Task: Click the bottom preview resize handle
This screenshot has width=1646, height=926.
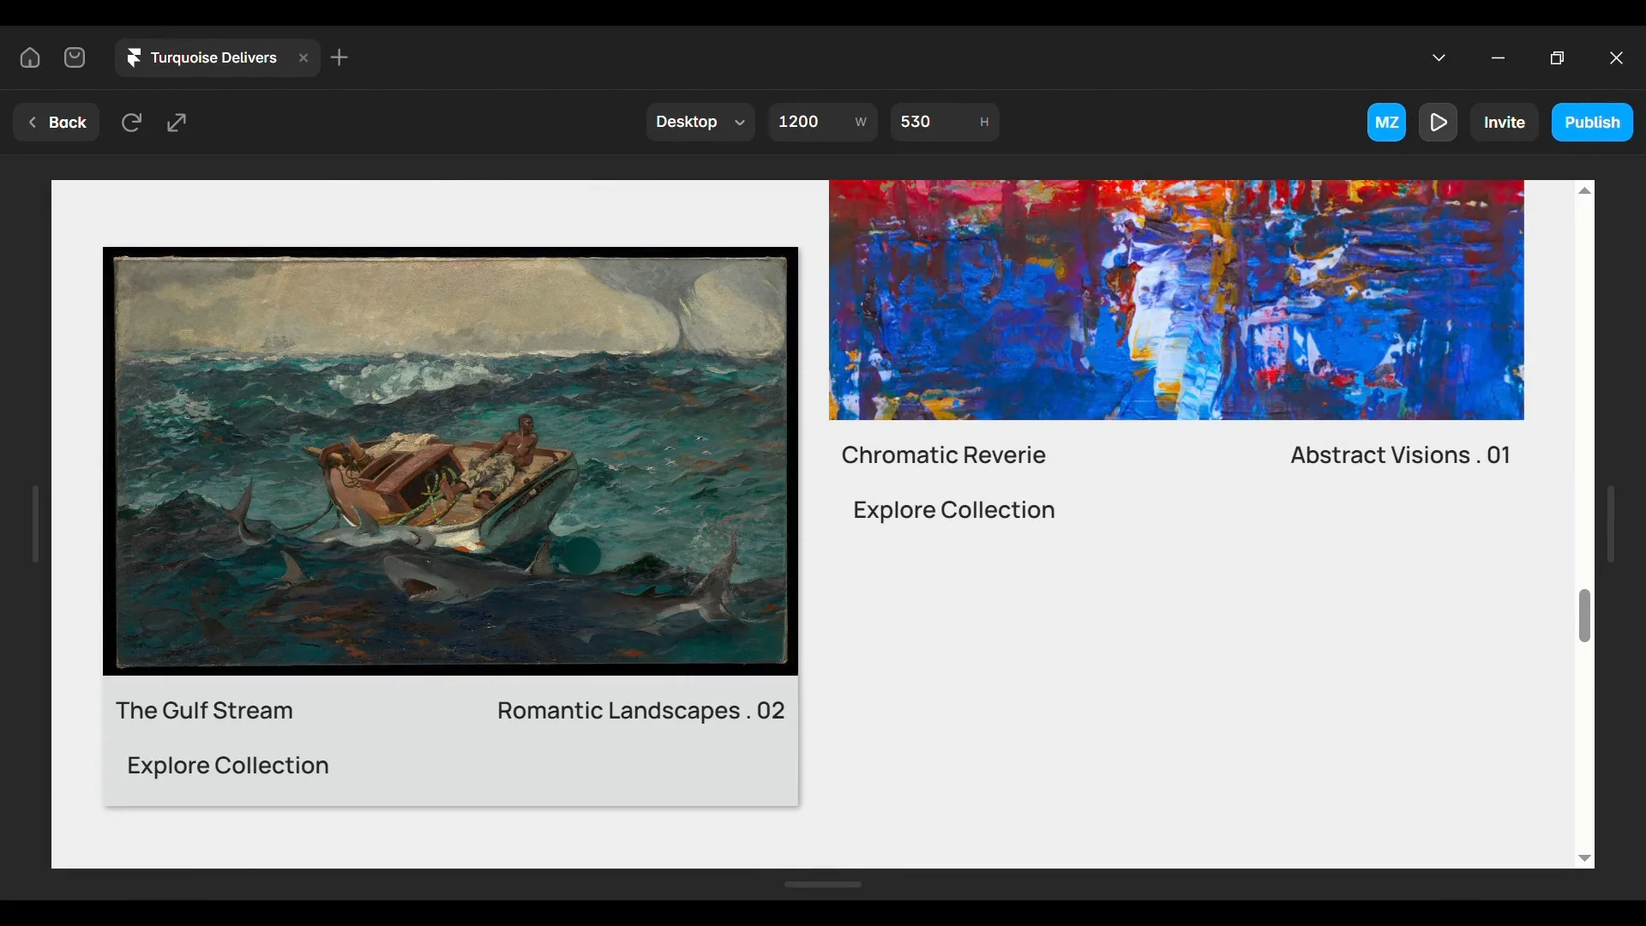Action: [823, 884]
